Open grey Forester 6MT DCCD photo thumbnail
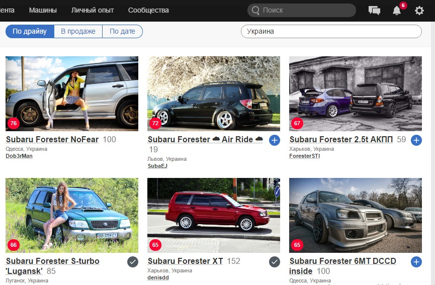 tap(356, 216)
